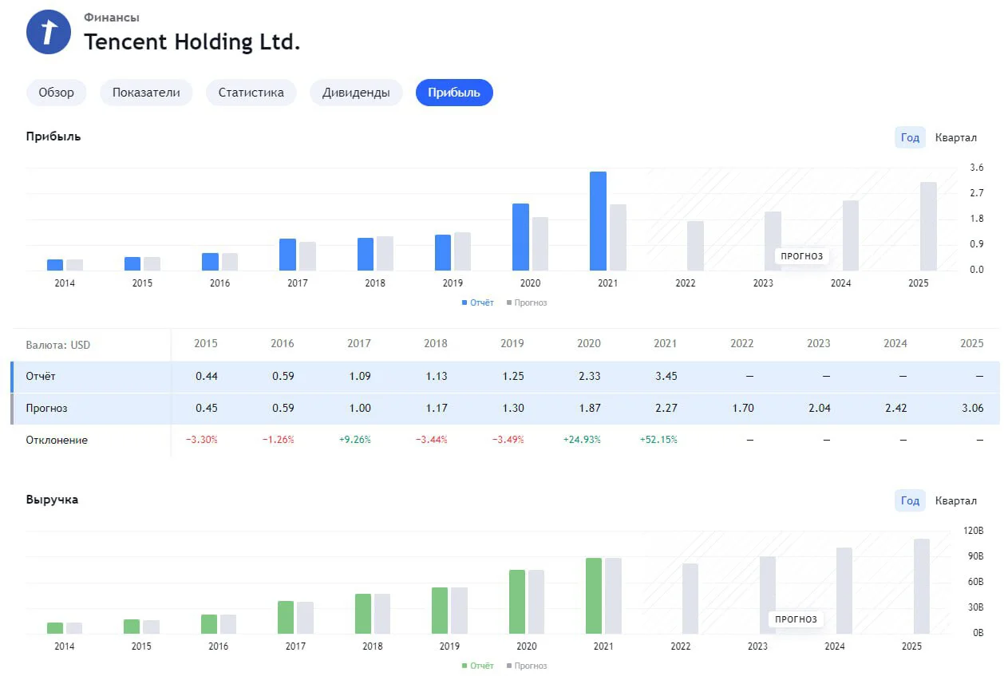
Task: Click the 2017 green bar in Выручка chart
Action: (x=286, y=618)
